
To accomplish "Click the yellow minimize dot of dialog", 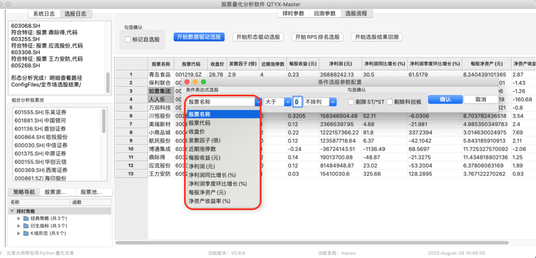I will point(196,81).
